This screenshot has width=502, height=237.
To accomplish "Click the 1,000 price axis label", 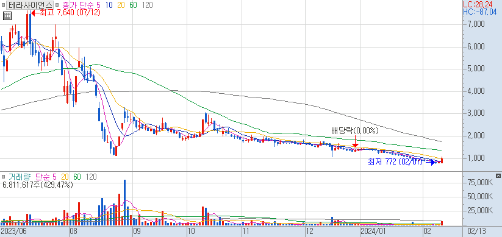I will [x=476, y=158].
